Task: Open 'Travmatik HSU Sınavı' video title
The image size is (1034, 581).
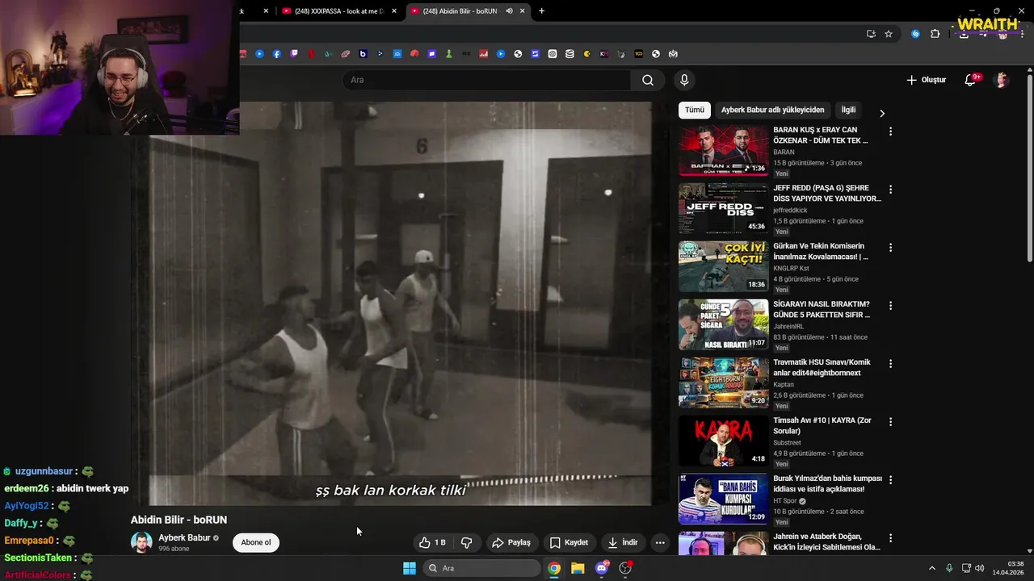Action: 822,367
